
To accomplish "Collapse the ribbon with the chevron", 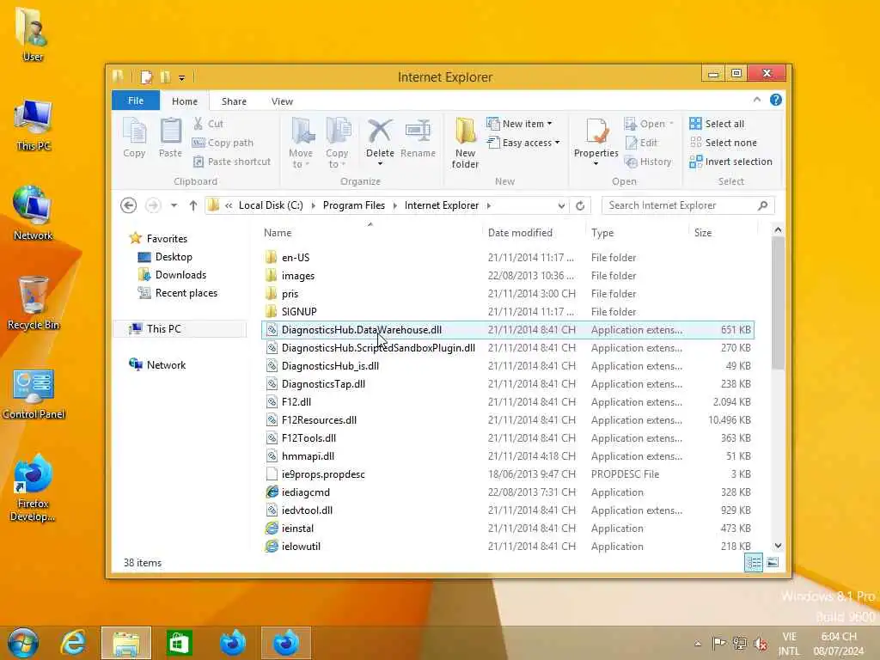I will coord(757,100).
